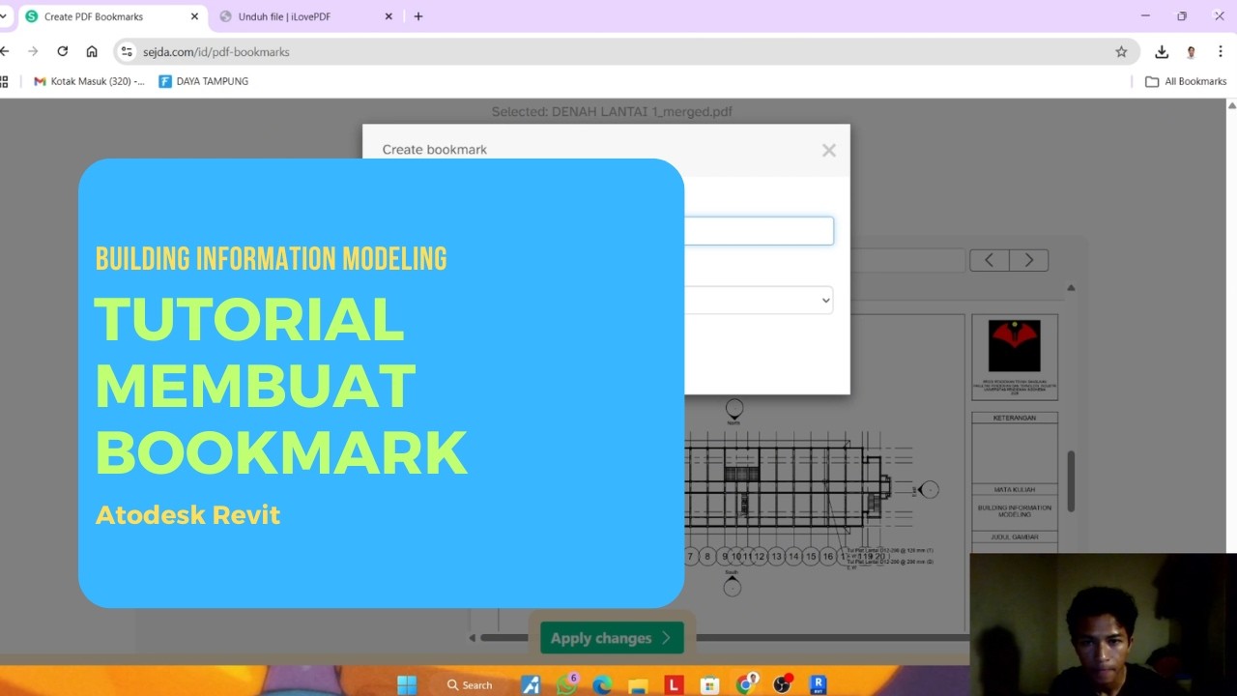This screenshot has width=1237, height=696.
Task: Close the Unduh file iLovePDF tab
Action: tap(388, 16)
